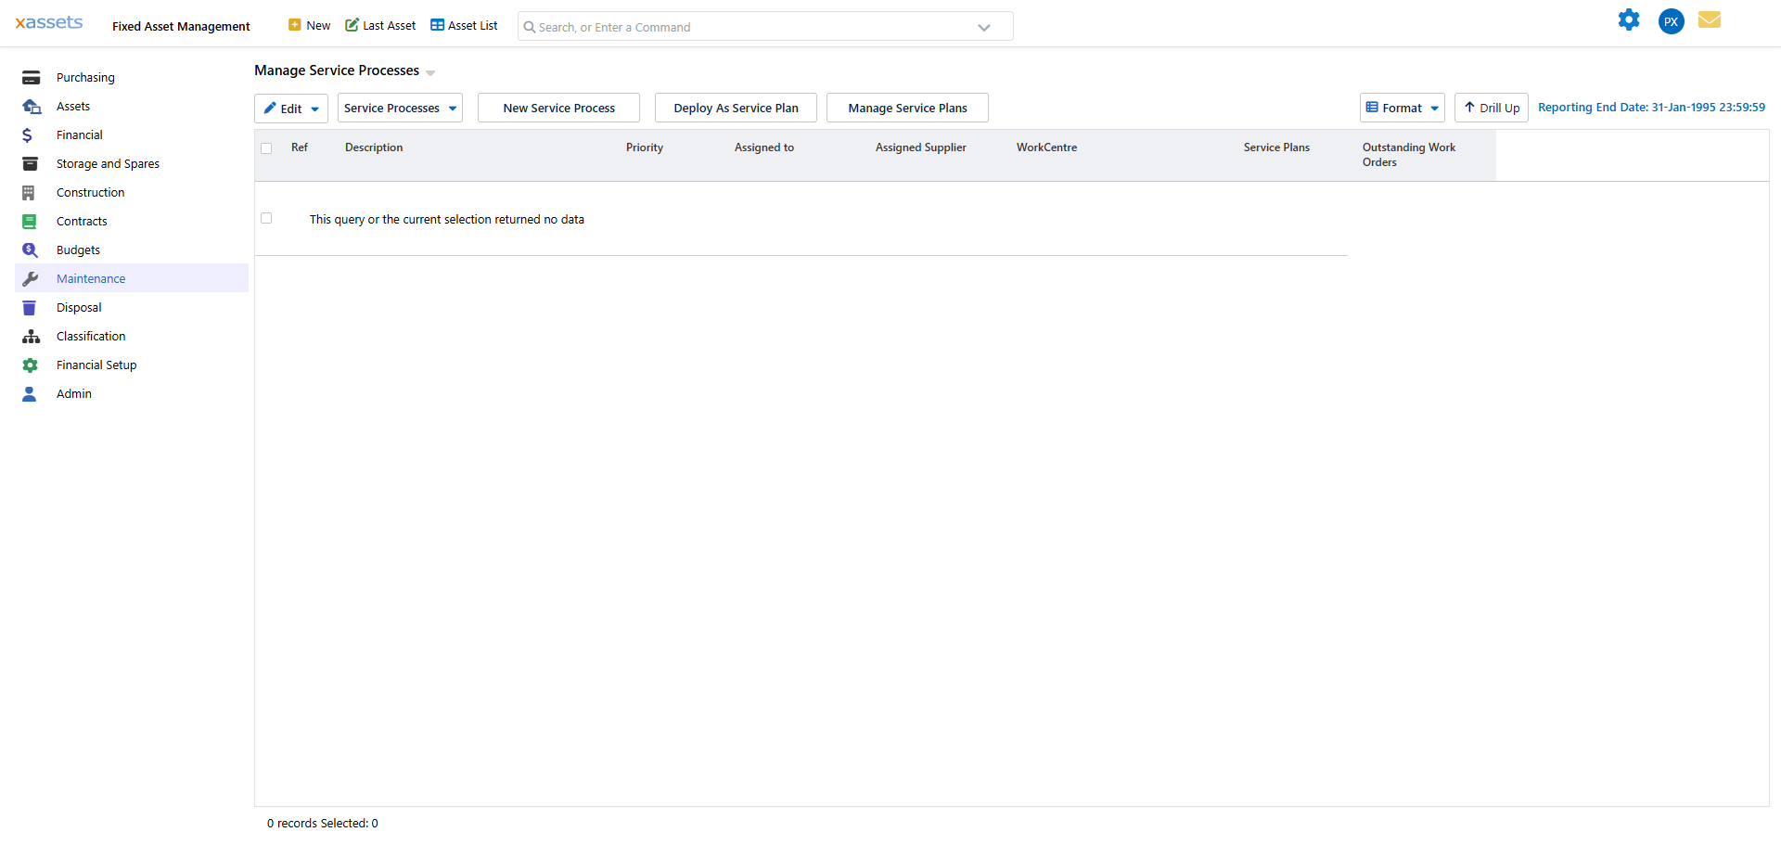Select the Purchasing module icon
The image size is (1781, 845).
tap(31, 77)
